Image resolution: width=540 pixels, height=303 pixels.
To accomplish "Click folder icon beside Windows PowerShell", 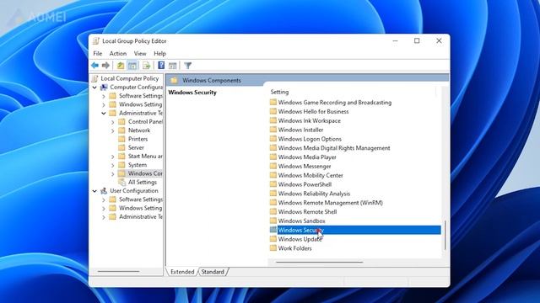I will pos(273,184).
